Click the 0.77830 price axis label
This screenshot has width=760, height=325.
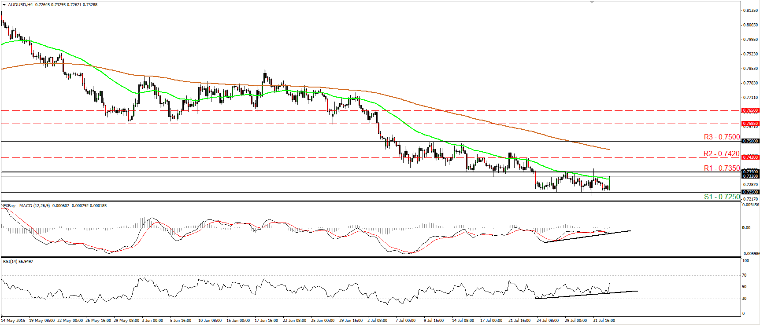tap(751, 83)
